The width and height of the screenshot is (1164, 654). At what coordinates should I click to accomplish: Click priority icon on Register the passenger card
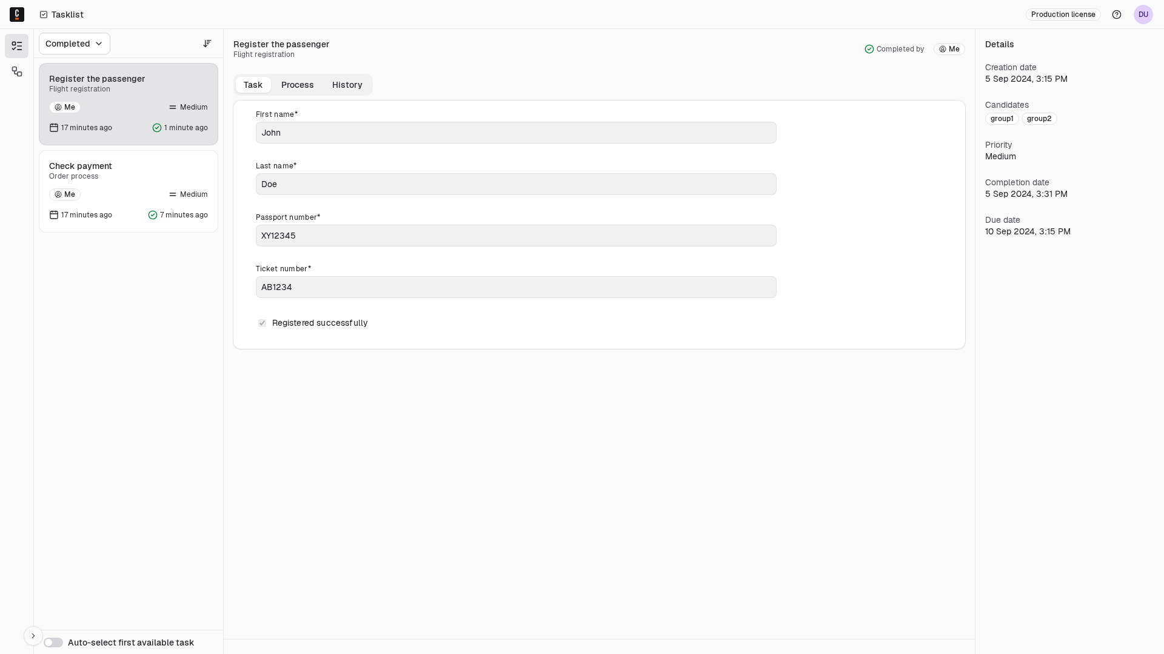pyautogui.click(x=173, y=107)
